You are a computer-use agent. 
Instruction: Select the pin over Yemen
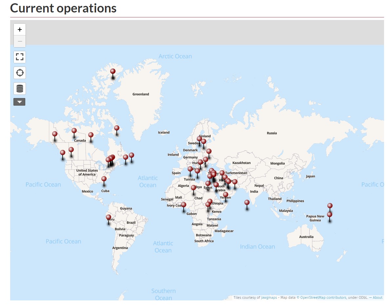[226, 195]
